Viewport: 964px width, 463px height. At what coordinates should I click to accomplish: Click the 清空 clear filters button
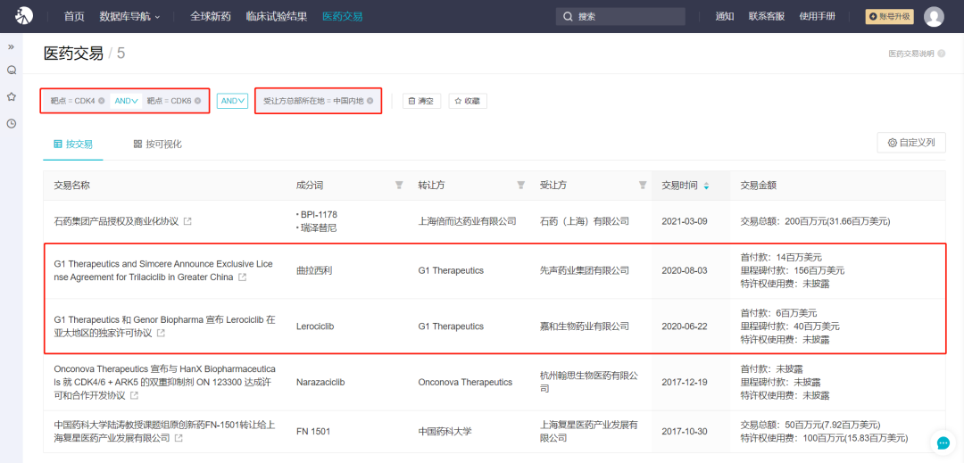421,101
